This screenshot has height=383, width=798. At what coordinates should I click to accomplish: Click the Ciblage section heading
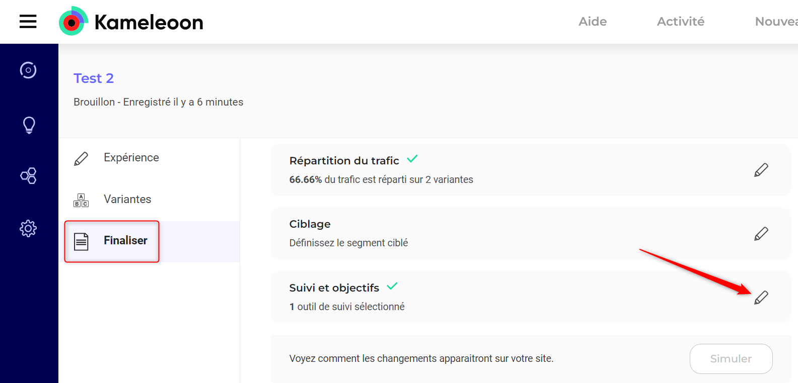click(x=310, y=224)
